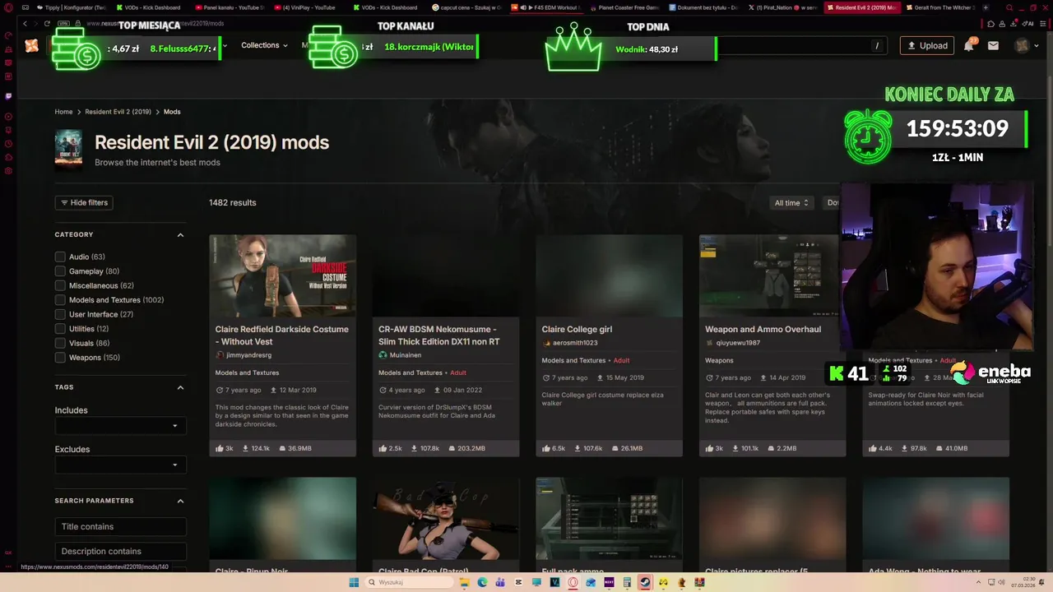
Task: Switch to the F45 EDM Workout tab
Action: 545,7
